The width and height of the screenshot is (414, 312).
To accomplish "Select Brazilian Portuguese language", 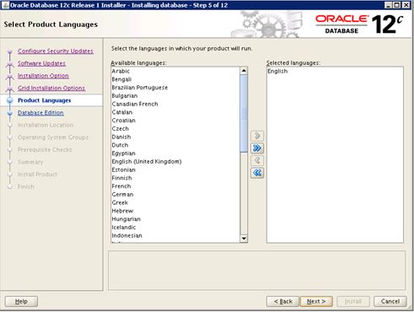I will (x=175, y=88).
